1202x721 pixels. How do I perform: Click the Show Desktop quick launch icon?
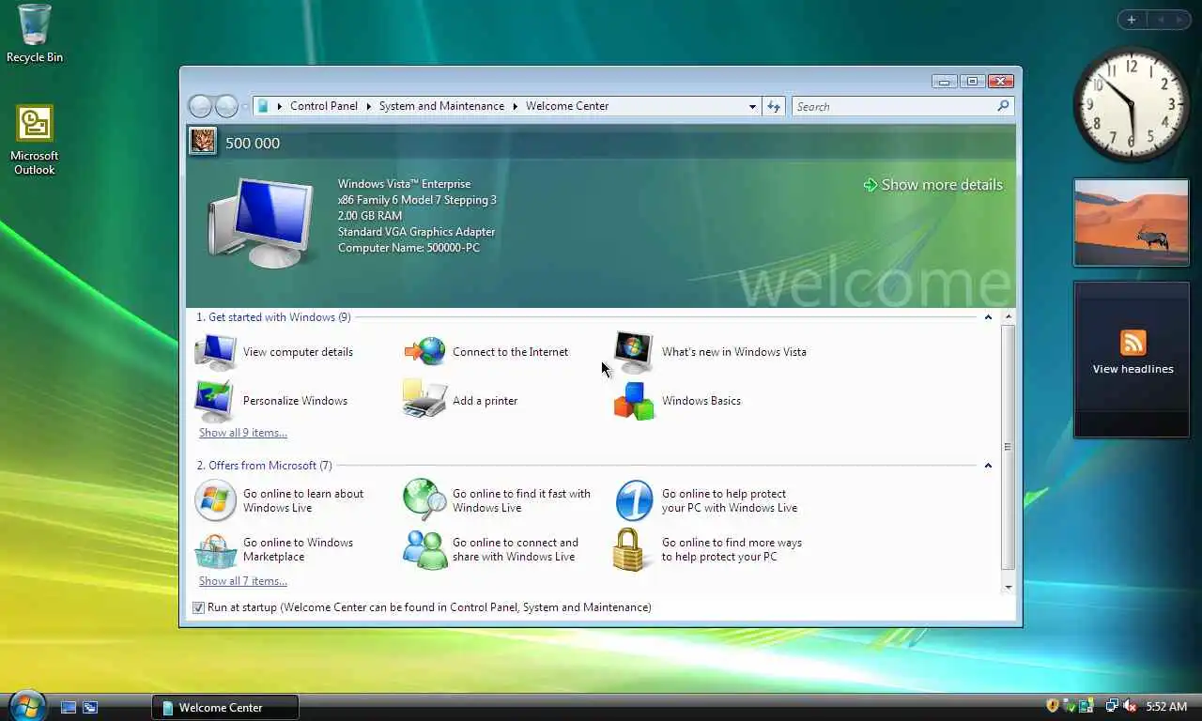point(69,707)
